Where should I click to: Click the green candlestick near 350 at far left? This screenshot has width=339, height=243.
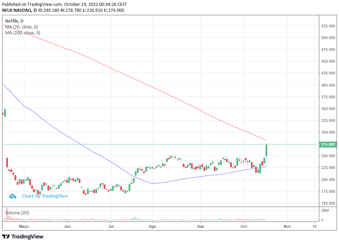pos(5,112)
